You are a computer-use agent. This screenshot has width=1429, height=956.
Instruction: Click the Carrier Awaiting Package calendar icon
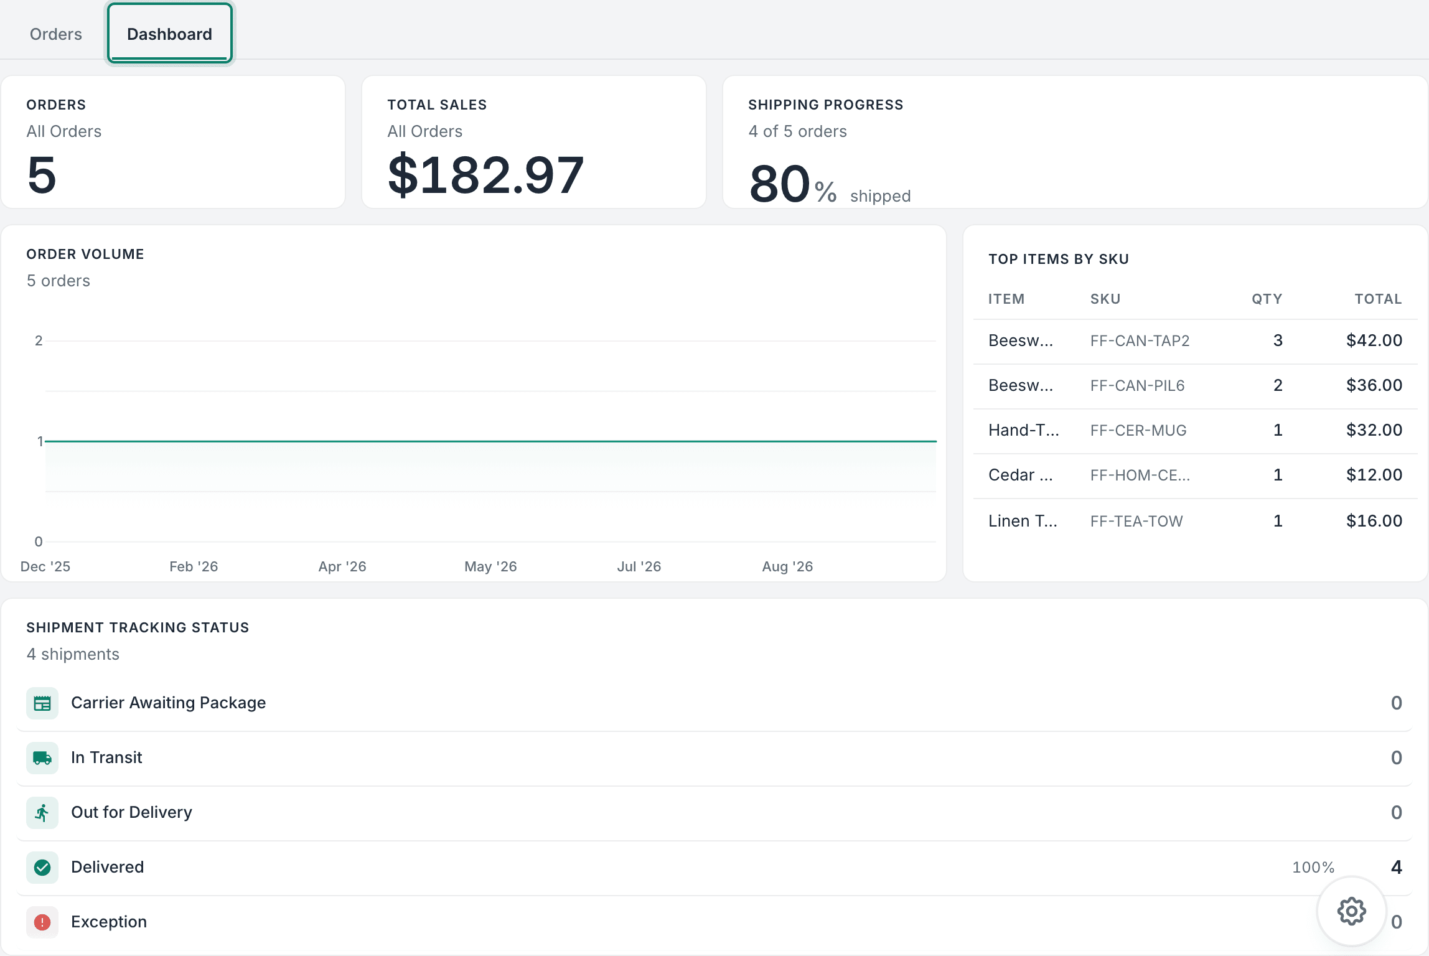[x=42, y=703]
